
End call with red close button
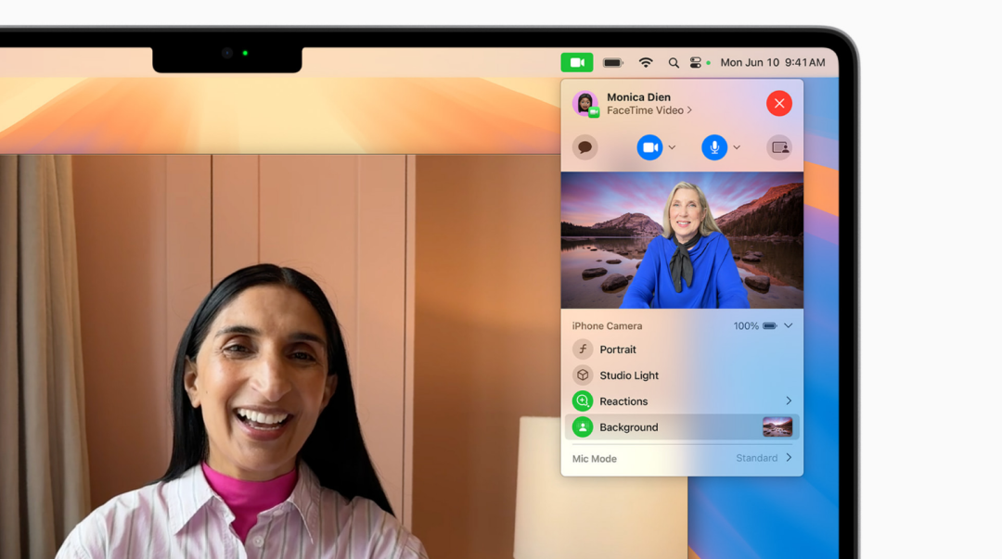779,104
